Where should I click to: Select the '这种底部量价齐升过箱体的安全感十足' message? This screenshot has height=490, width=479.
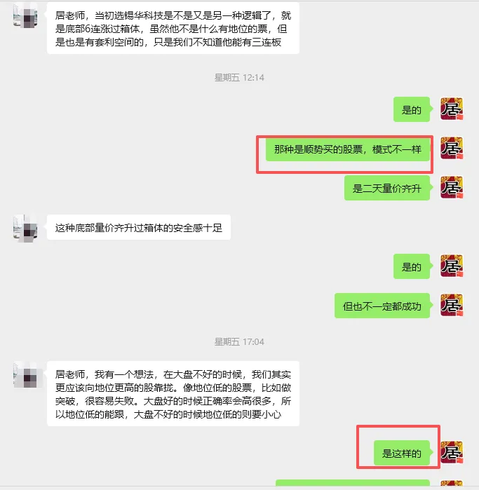(x=139, y=228)
